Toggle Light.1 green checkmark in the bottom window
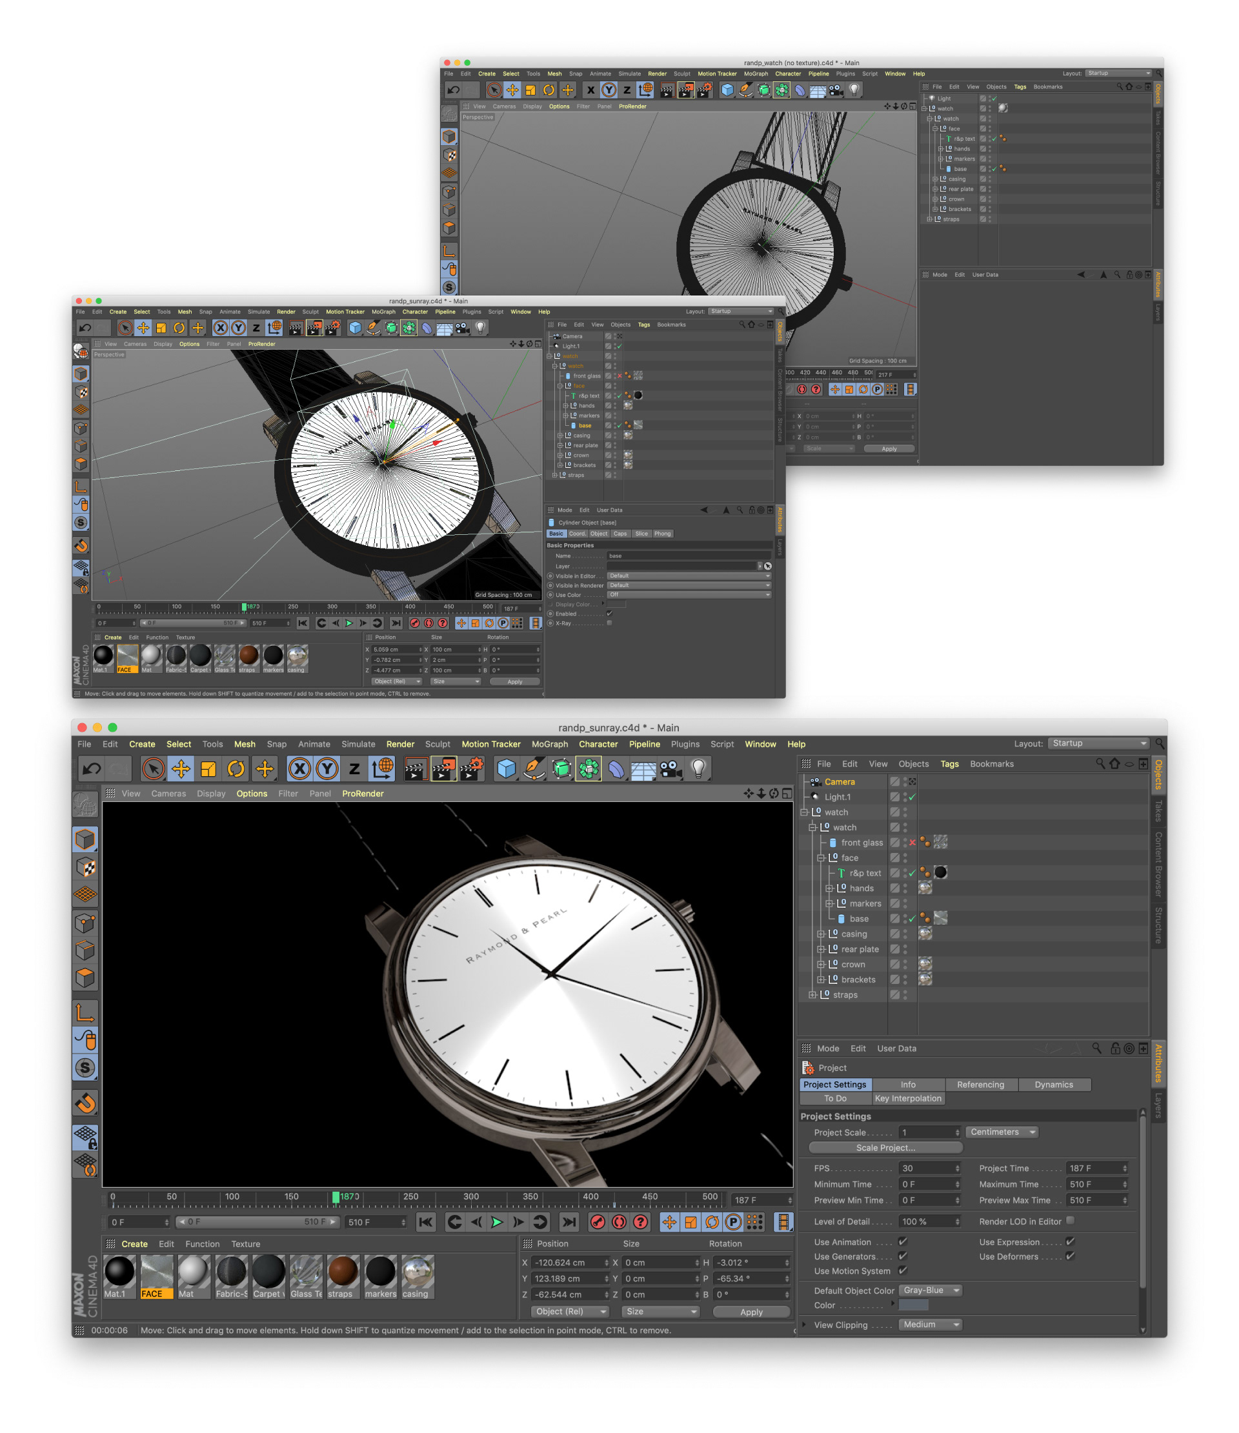Screen dimensions: 1239x1433 coord(912,797)
